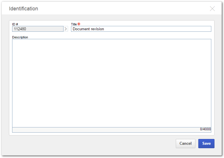Viewport: 224px width, 158px height.
Task: Click inside the empty Description text area
Action: tap(112, 83)
